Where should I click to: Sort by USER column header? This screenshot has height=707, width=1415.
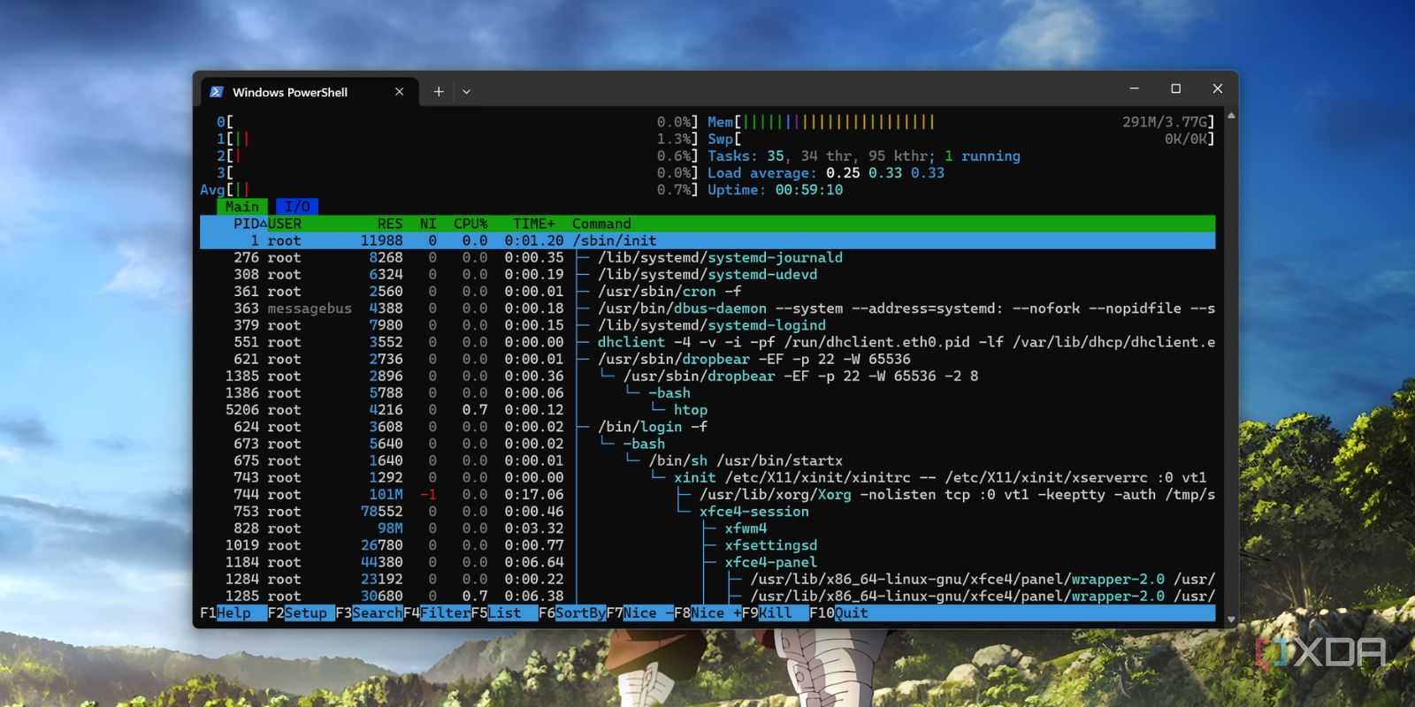click(x=285, y=224)
